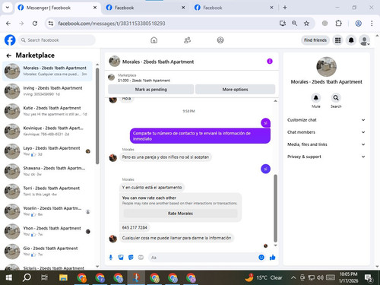Focus the Search Facebook field

point(56,40)
